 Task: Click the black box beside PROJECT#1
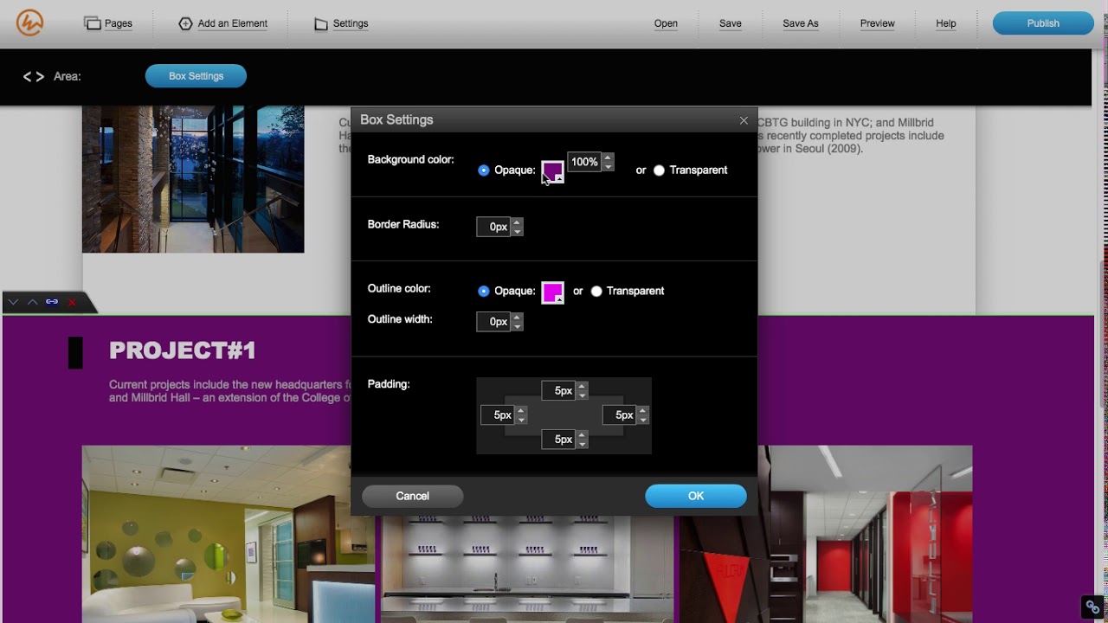click(x=75, y=353)
